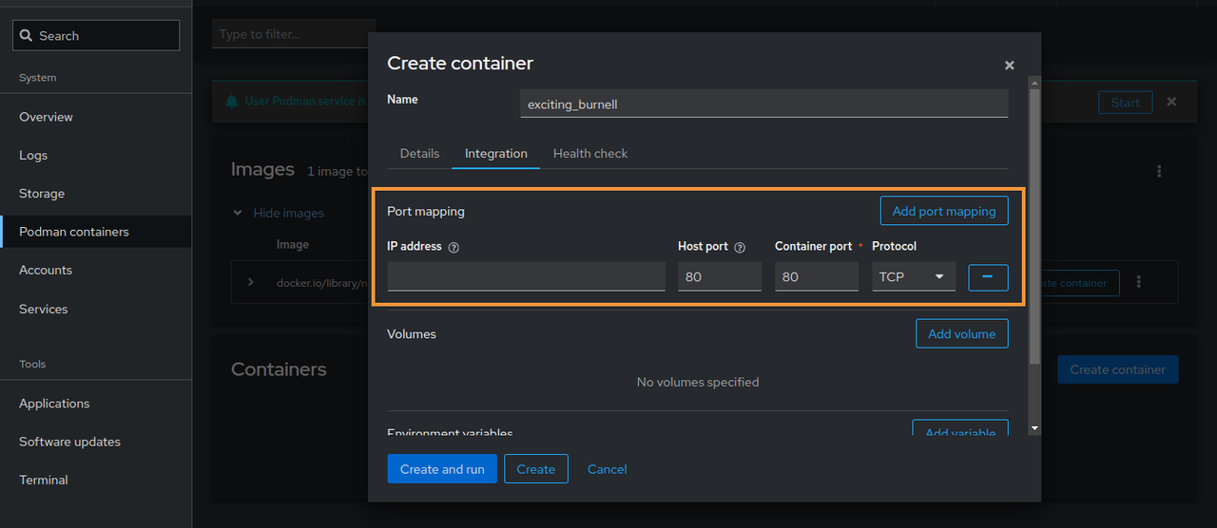1217x528 pixels.
Task: Remove the port mapping with minus button
Action: point(988,276)
